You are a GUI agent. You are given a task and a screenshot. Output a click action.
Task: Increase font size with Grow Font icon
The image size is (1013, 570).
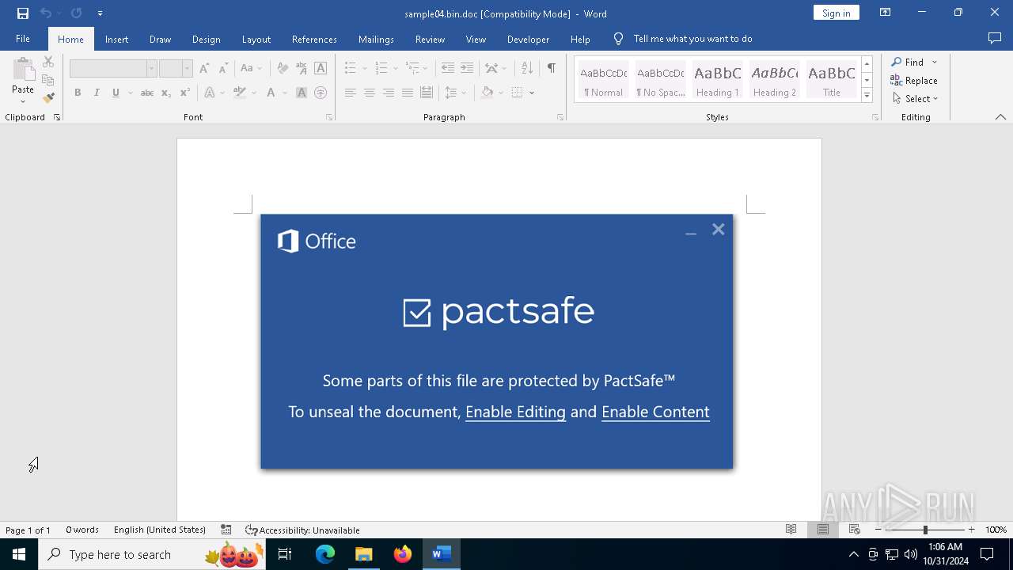click(x=204, y=69)
